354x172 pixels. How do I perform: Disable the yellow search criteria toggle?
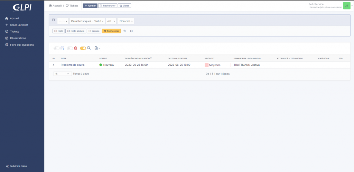[83, 48]
